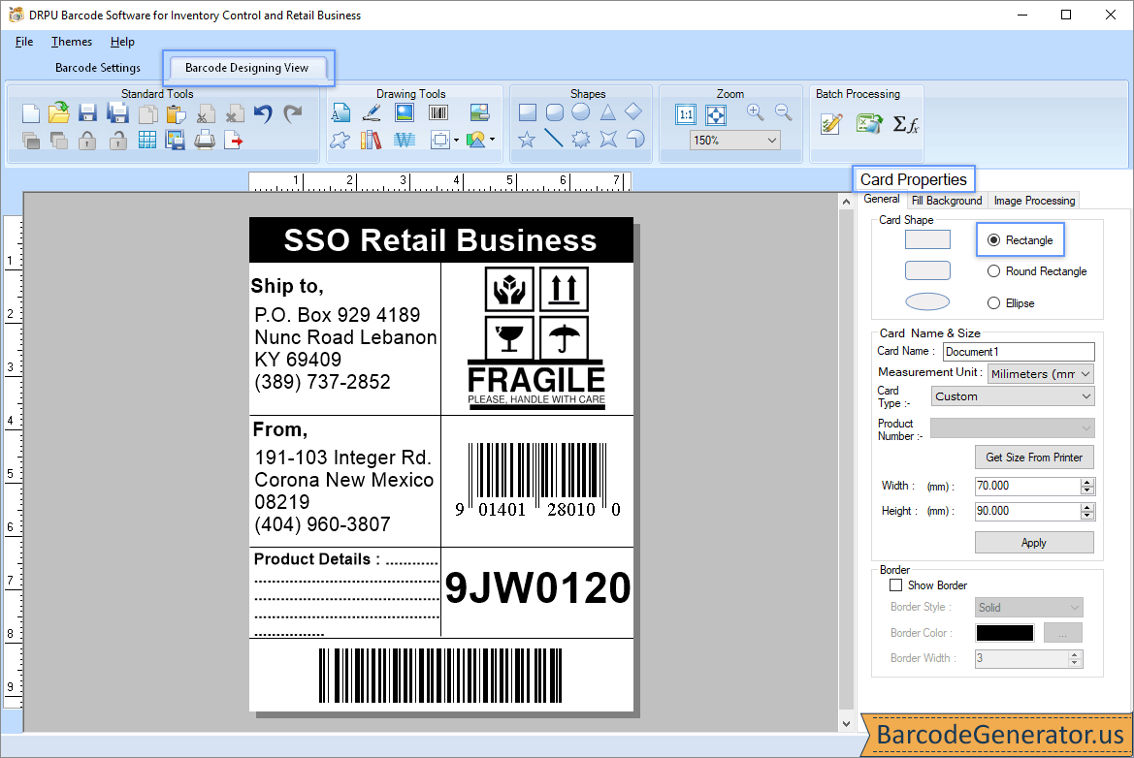Click the black Border Color swatch
The width and height of the screenshot is (1134, 758).
[1005, 633]
